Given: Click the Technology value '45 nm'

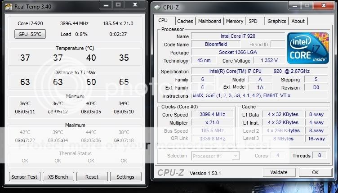Looking at the screenshot, I should pyautogui.click(x=204, y=60).
